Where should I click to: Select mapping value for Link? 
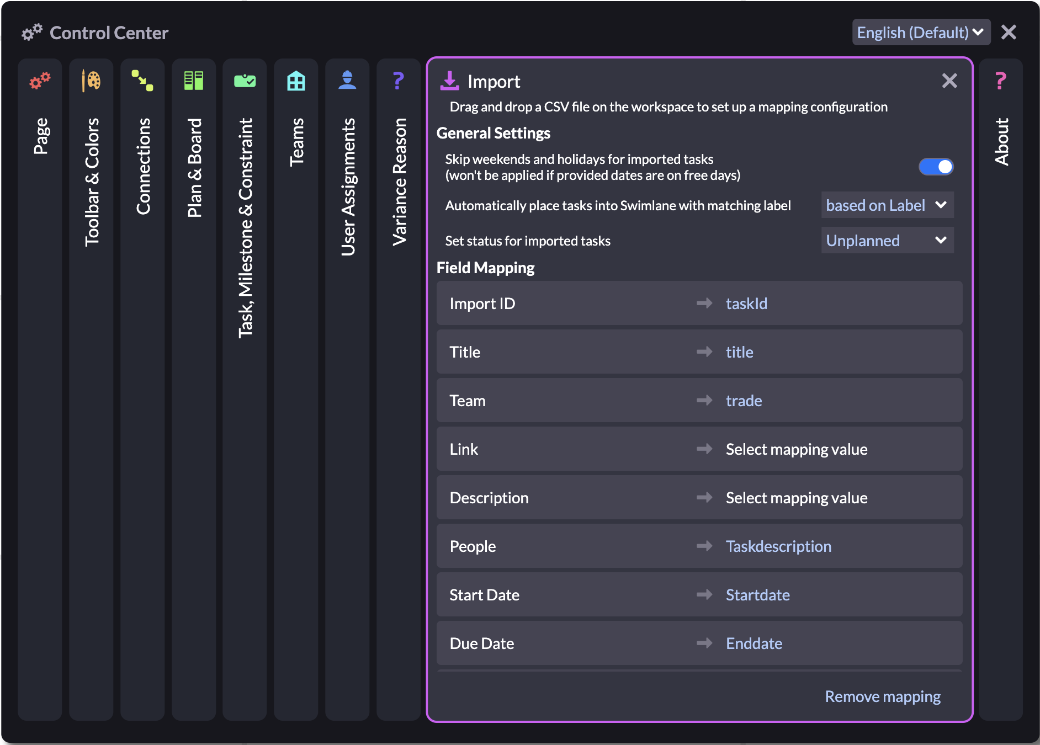(797, 449)
